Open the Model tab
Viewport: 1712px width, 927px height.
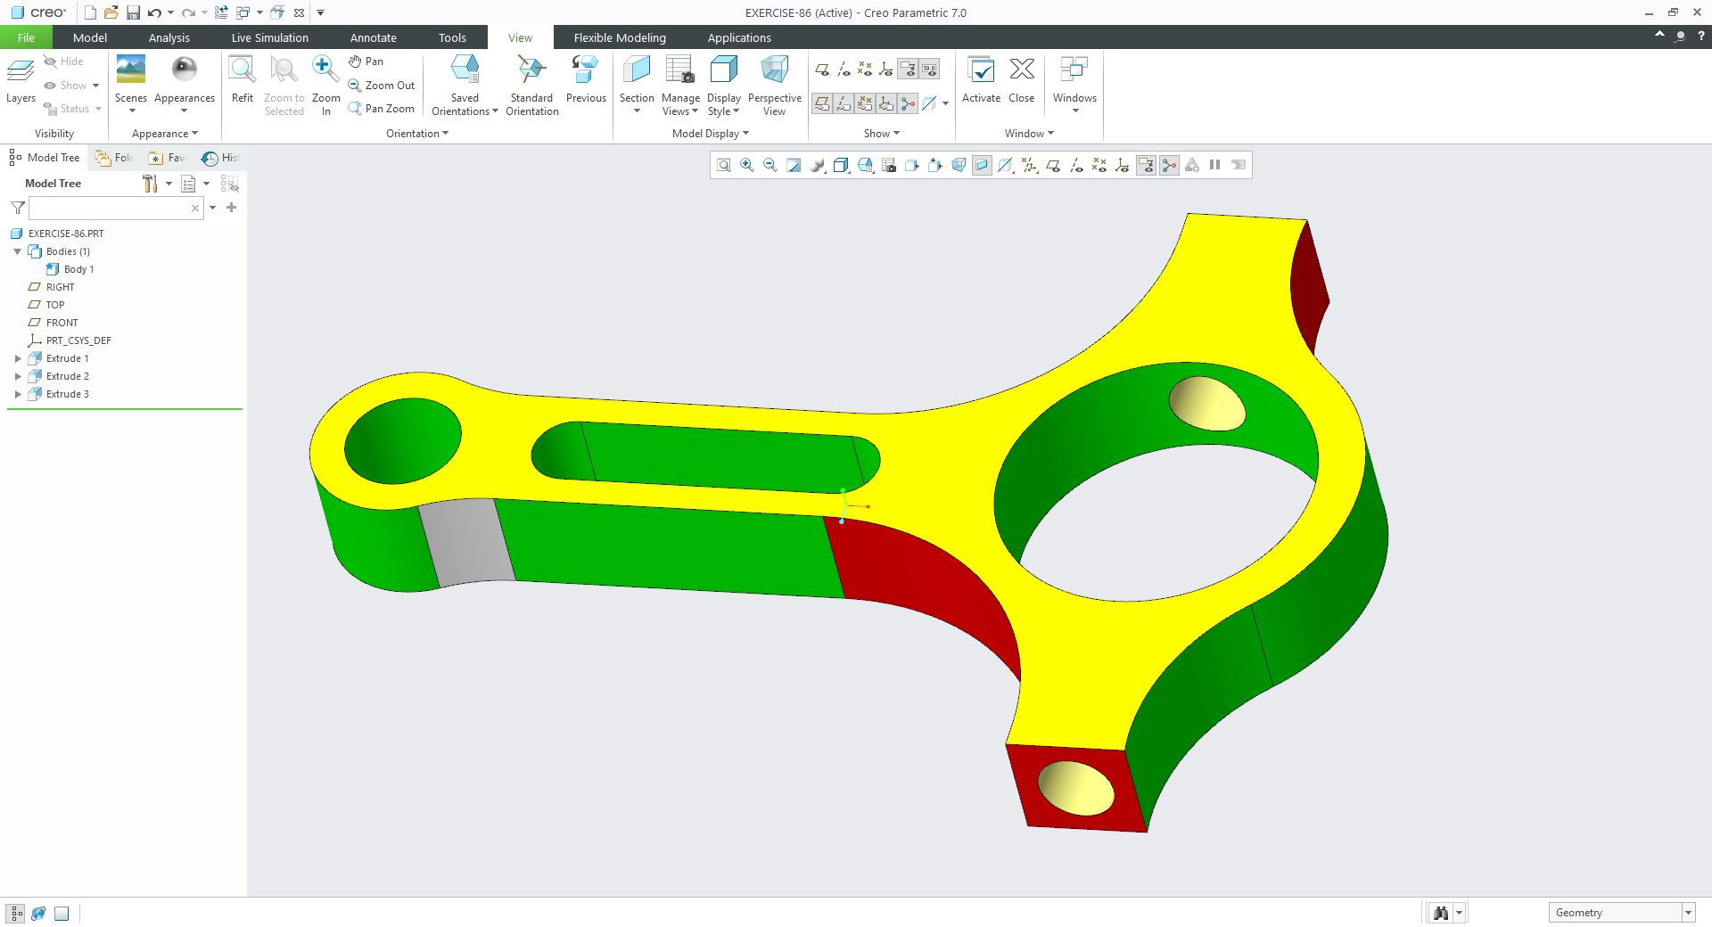pos(90,37)
